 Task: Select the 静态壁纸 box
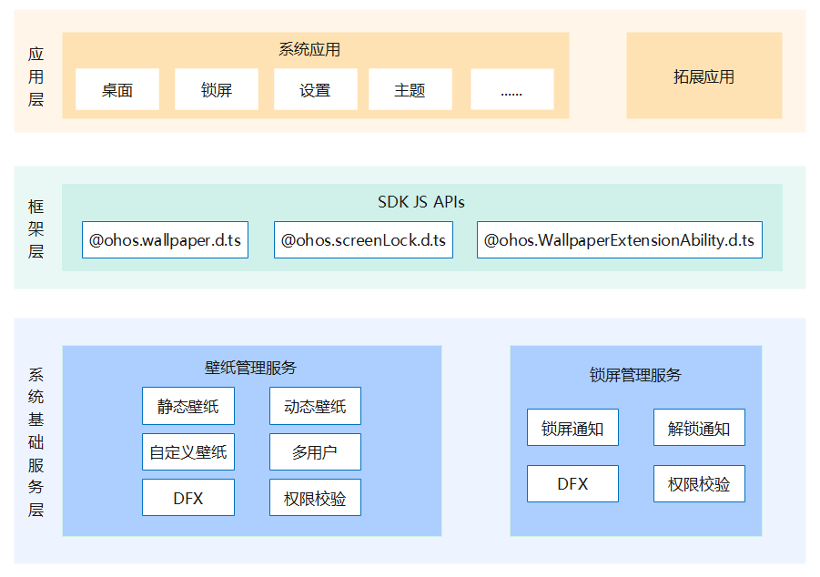point(188,406)
